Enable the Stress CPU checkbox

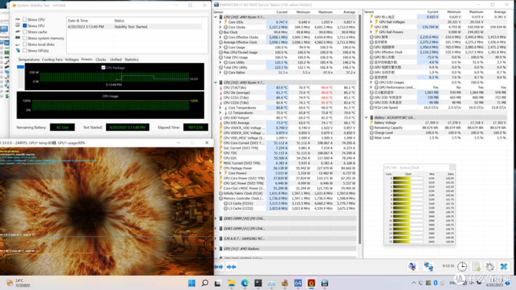[x=25, y=20]
